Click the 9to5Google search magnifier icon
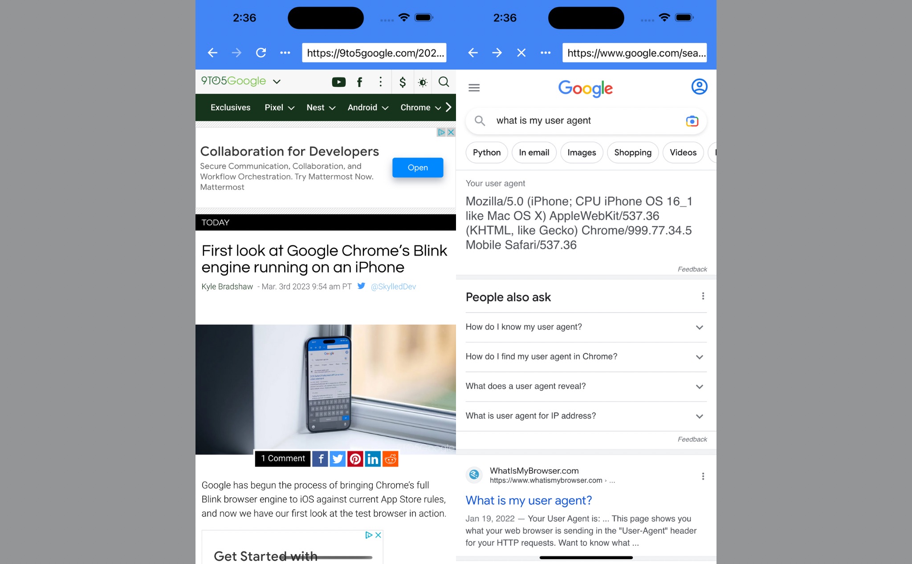Image resolution: width=912 pixels, height=564 pixels. (444, 82)
